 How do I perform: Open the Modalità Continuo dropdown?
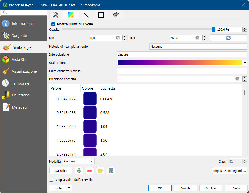(x=78, y=161)
